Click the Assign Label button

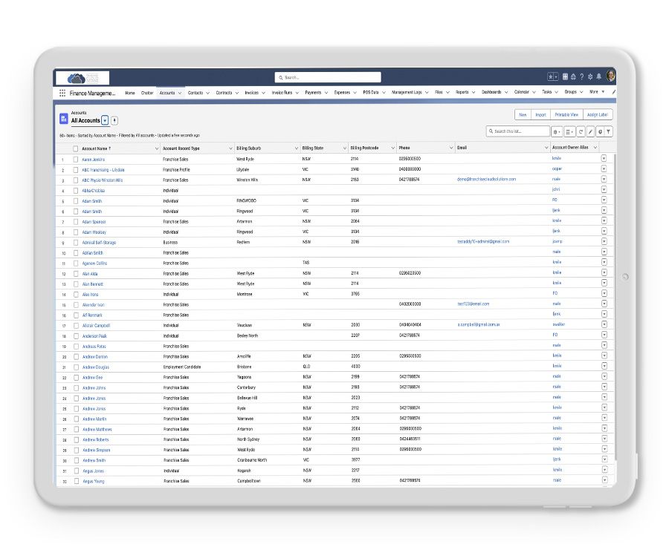(x=598, y=114)
